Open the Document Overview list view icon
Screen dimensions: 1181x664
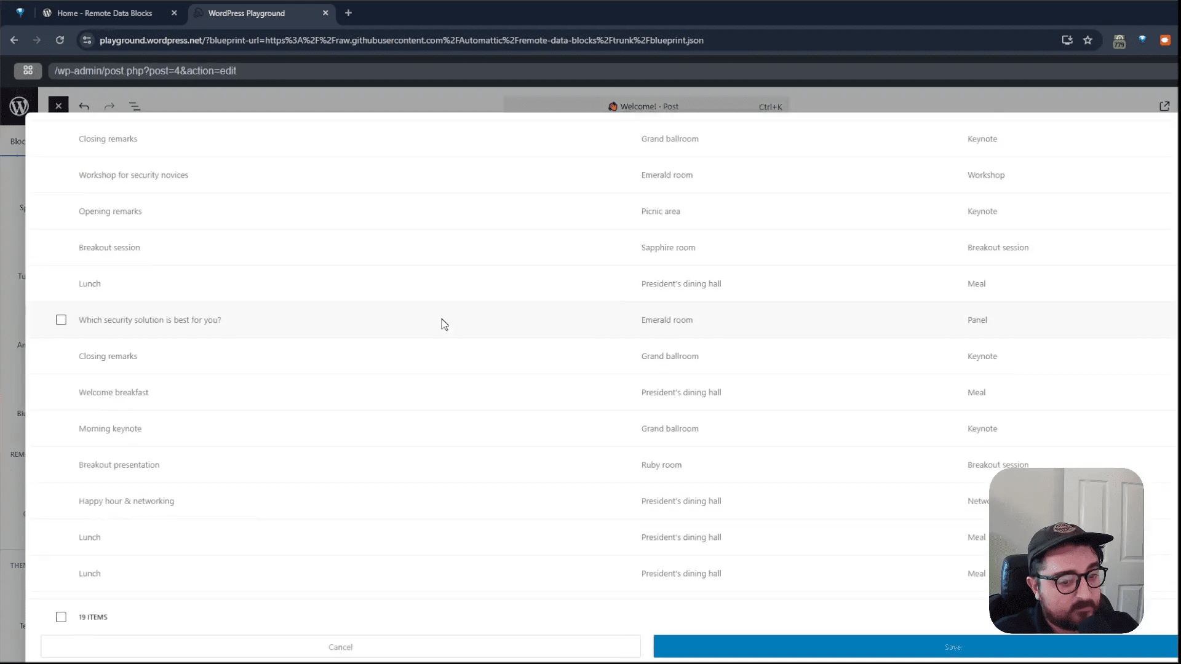pos(135,106)
